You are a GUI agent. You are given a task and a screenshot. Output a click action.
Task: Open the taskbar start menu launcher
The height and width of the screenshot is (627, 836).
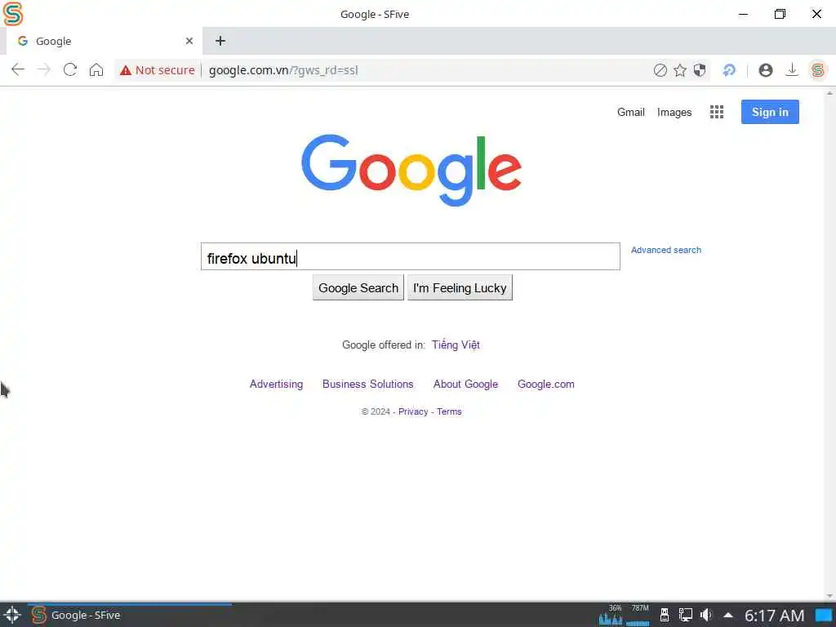pos(12,616)
